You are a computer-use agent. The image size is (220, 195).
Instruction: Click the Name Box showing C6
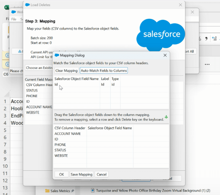pos(6,74)
